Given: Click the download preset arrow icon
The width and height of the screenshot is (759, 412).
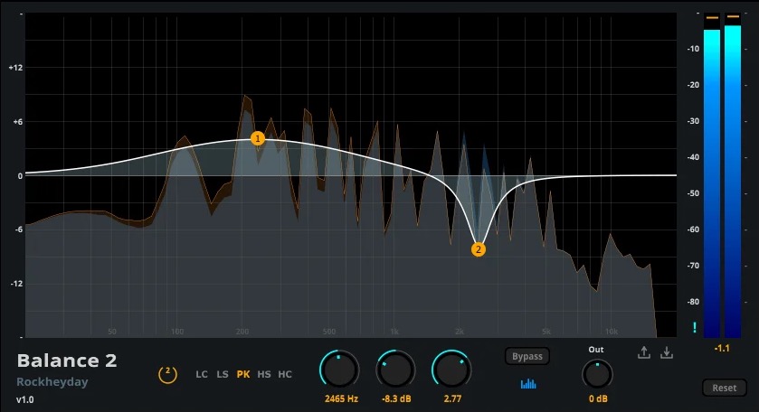Looking at the screenshot, I should click(667, 352).
